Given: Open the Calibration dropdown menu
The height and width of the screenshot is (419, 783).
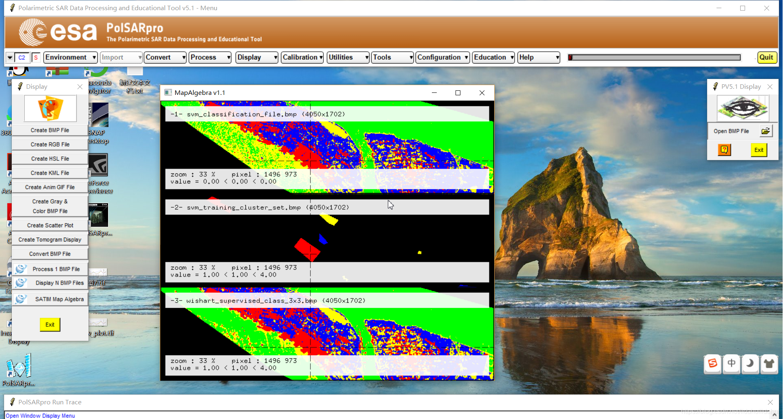Looking at the screenshot, I should (x=302, y=57).
